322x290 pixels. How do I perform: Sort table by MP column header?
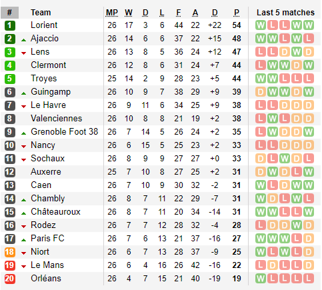coord(112,13)
